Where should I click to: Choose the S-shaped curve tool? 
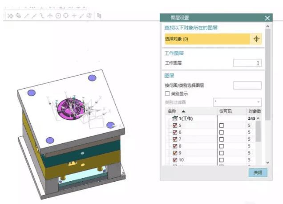(x=42, y=16)
